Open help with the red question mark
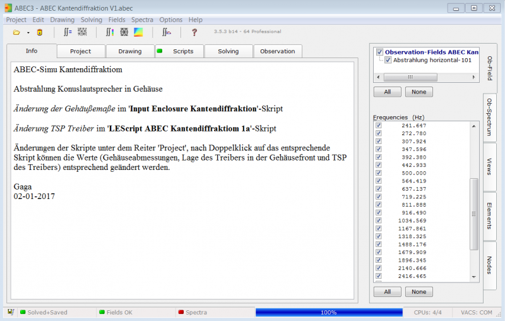The image size is (505, 321). 194,32
